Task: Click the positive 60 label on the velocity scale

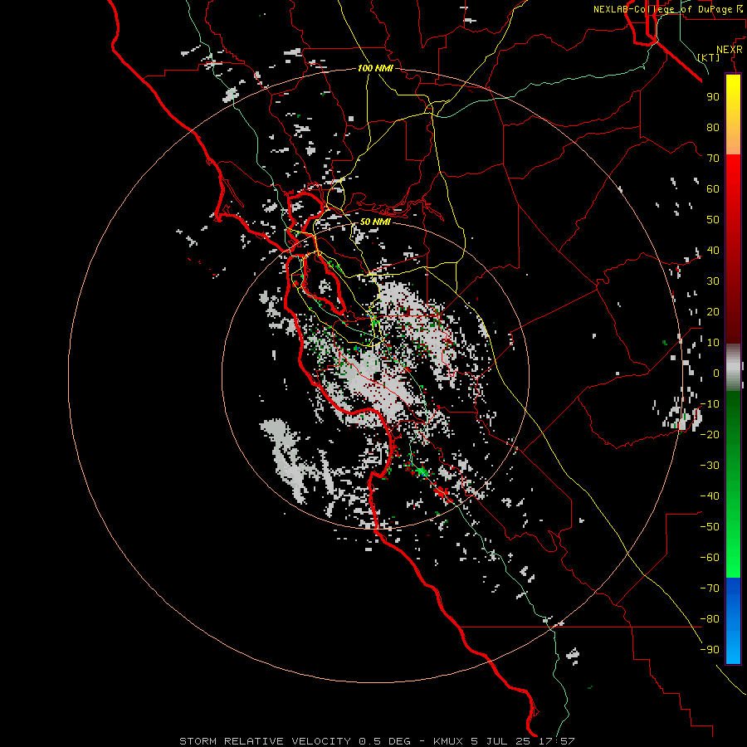Action: tap(713, 188)
